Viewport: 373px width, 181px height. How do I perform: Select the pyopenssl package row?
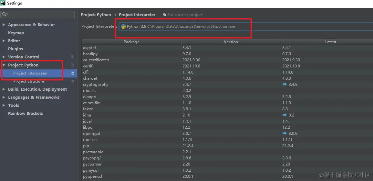(x=227, y=176)
